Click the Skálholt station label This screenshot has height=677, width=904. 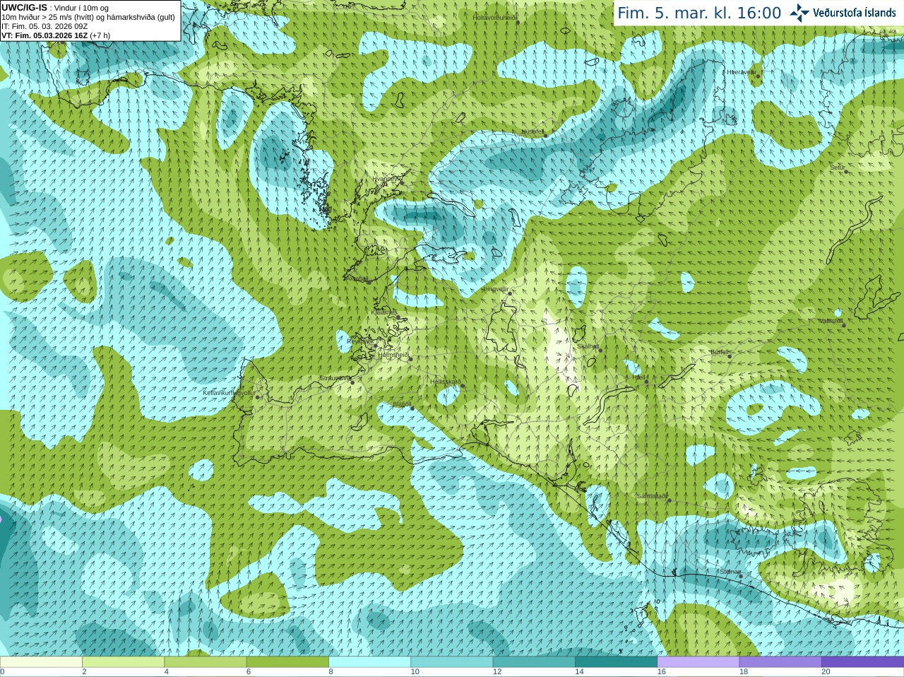tap(588, 346)
